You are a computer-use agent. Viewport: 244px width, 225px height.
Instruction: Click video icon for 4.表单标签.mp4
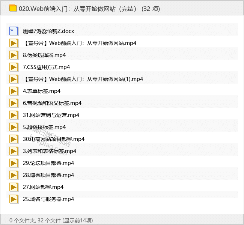pos(14,91)
